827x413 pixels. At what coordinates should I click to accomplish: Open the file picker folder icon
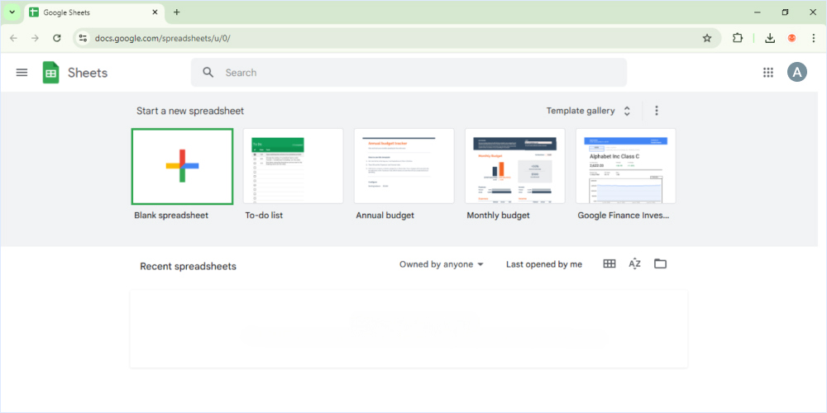pos(660,264)
